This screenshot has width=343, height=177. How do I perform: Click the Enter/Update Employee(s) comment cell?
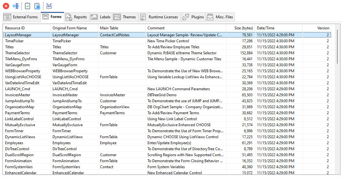(x=169, y=143)
